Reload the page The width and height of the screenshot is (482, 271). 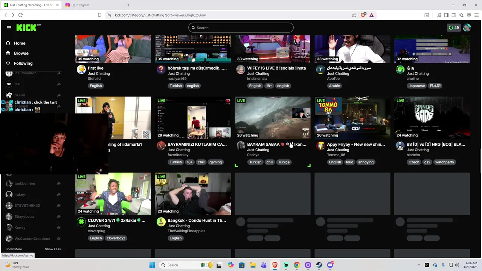coord(20,15)
